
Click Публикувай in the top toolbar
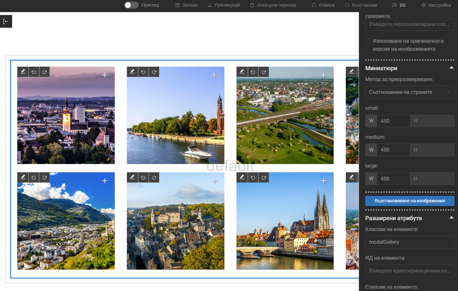(x=223, y=5)
